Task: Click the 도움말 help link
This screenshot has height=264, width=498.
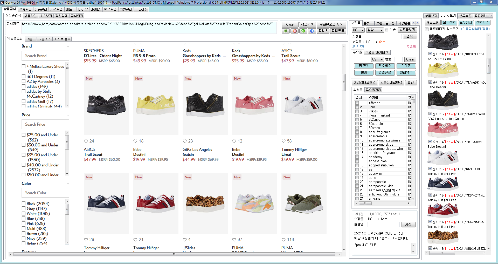Action: tap(411, 47)
